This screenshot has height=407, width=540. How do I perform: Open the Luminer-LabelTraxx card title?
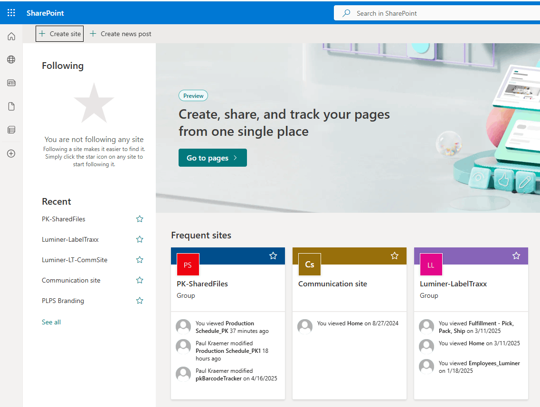pyautogui.click(x=453, y=284)
